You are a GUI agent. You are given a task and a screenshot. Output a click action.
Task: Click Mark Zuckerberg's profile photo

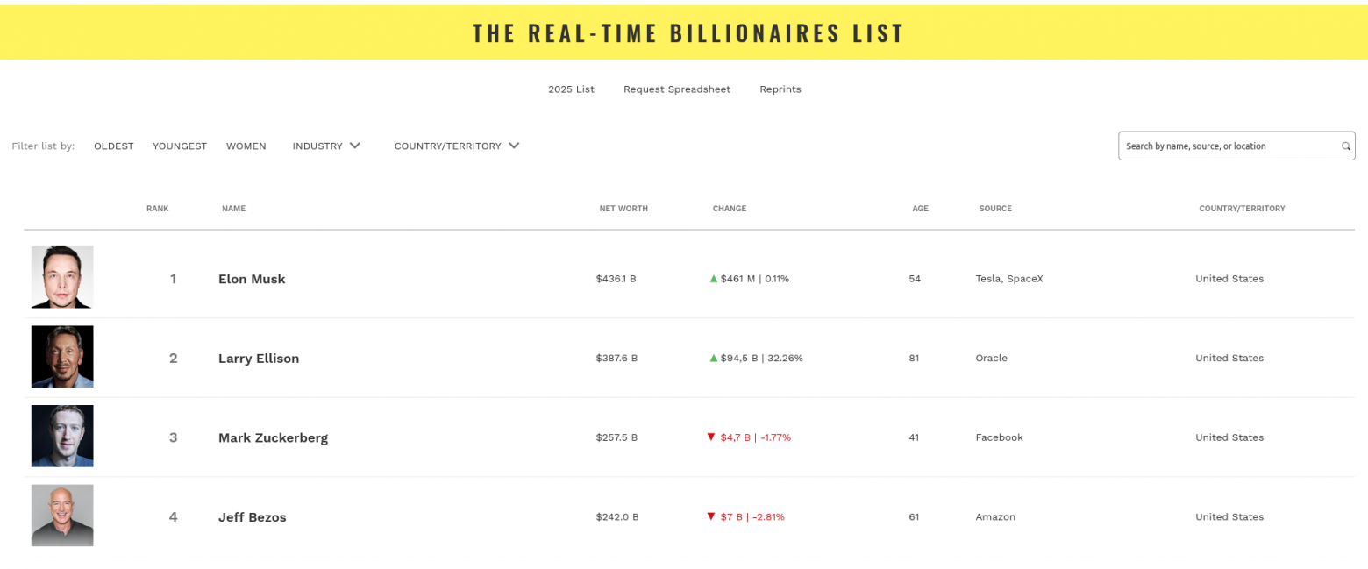click(62, 436)
